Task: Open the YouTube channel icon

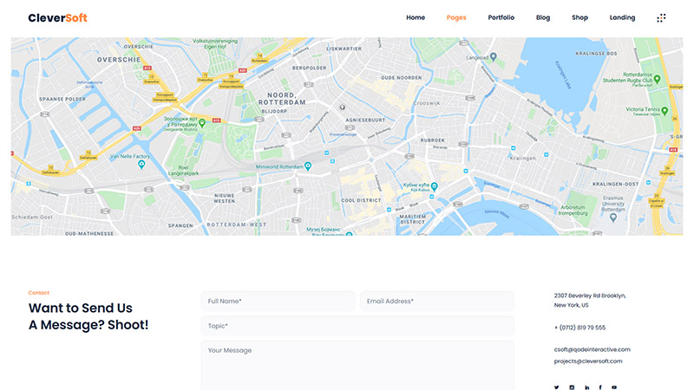Action: pos(614,387)
